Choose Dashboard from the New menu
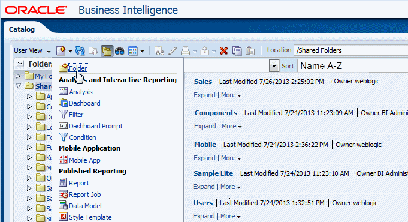408x222 pixels. point(84,103)
